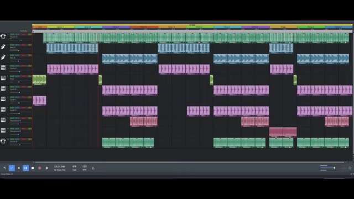The image size is (354, 199).
Task: Click the horizontal arranger scrollbar
Action: point(190,162)
